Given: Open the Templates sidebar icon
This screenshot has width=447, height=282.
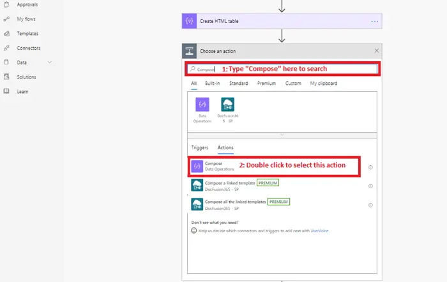Looking at the screenshot, I should (x=6, y=34).
